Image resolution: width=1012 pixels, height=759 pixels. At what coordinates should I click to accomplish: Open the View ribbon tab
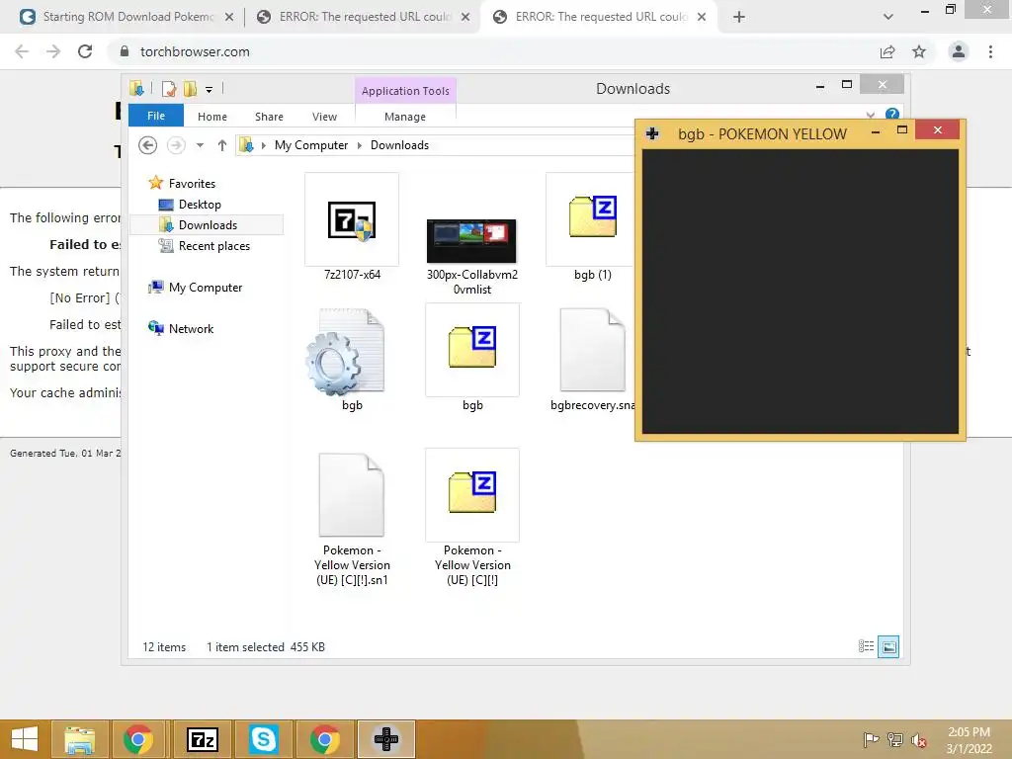(324, 117)
